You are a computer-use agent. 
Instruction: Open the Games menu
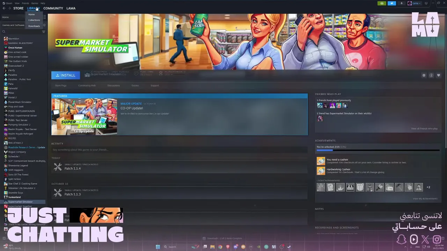(x=35, y=3)
